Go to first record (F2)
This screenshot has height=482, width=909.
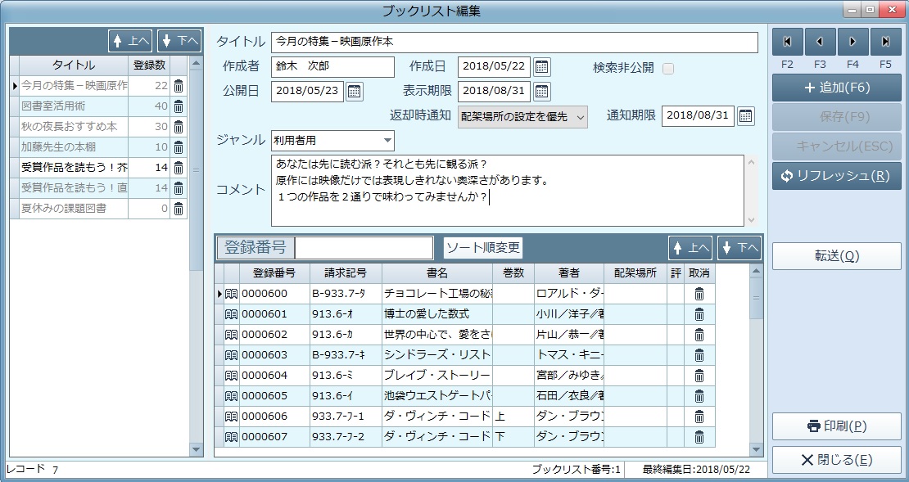coord(787,42)
